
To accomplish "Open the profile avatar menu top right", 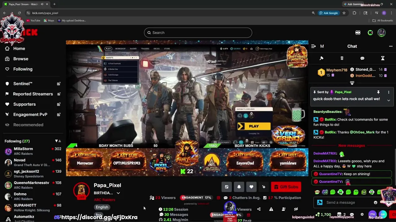I will point(381,33).
